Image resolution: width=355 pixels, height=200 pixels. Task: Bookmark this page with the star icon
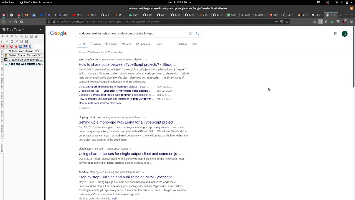tap(287, 22)
